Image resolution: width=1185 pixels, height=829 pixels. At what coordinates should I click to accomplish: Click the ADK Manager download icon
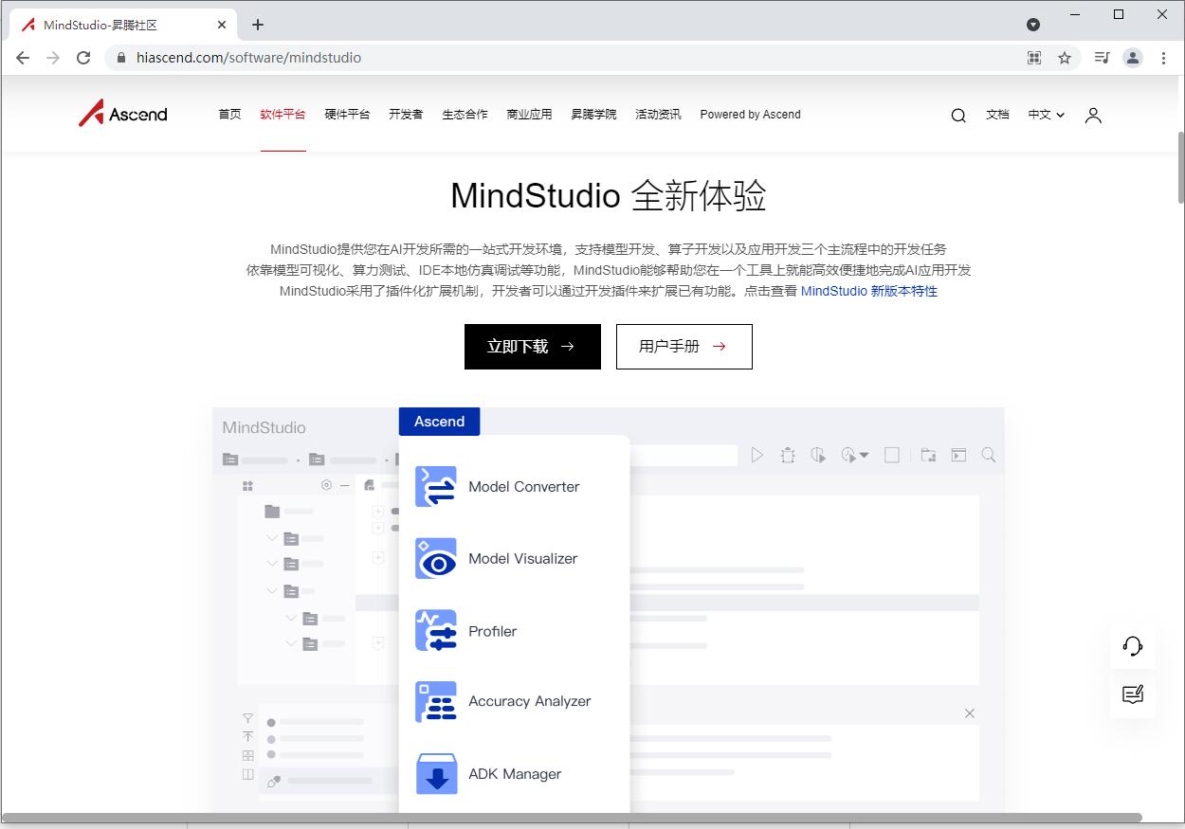(x=436, y=774)
